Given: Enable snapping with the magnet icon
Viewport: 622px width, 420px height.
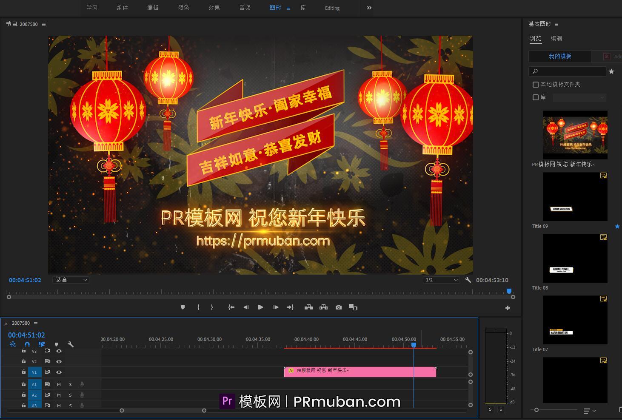Looking at the screenshot, I should tap(27, 344).
